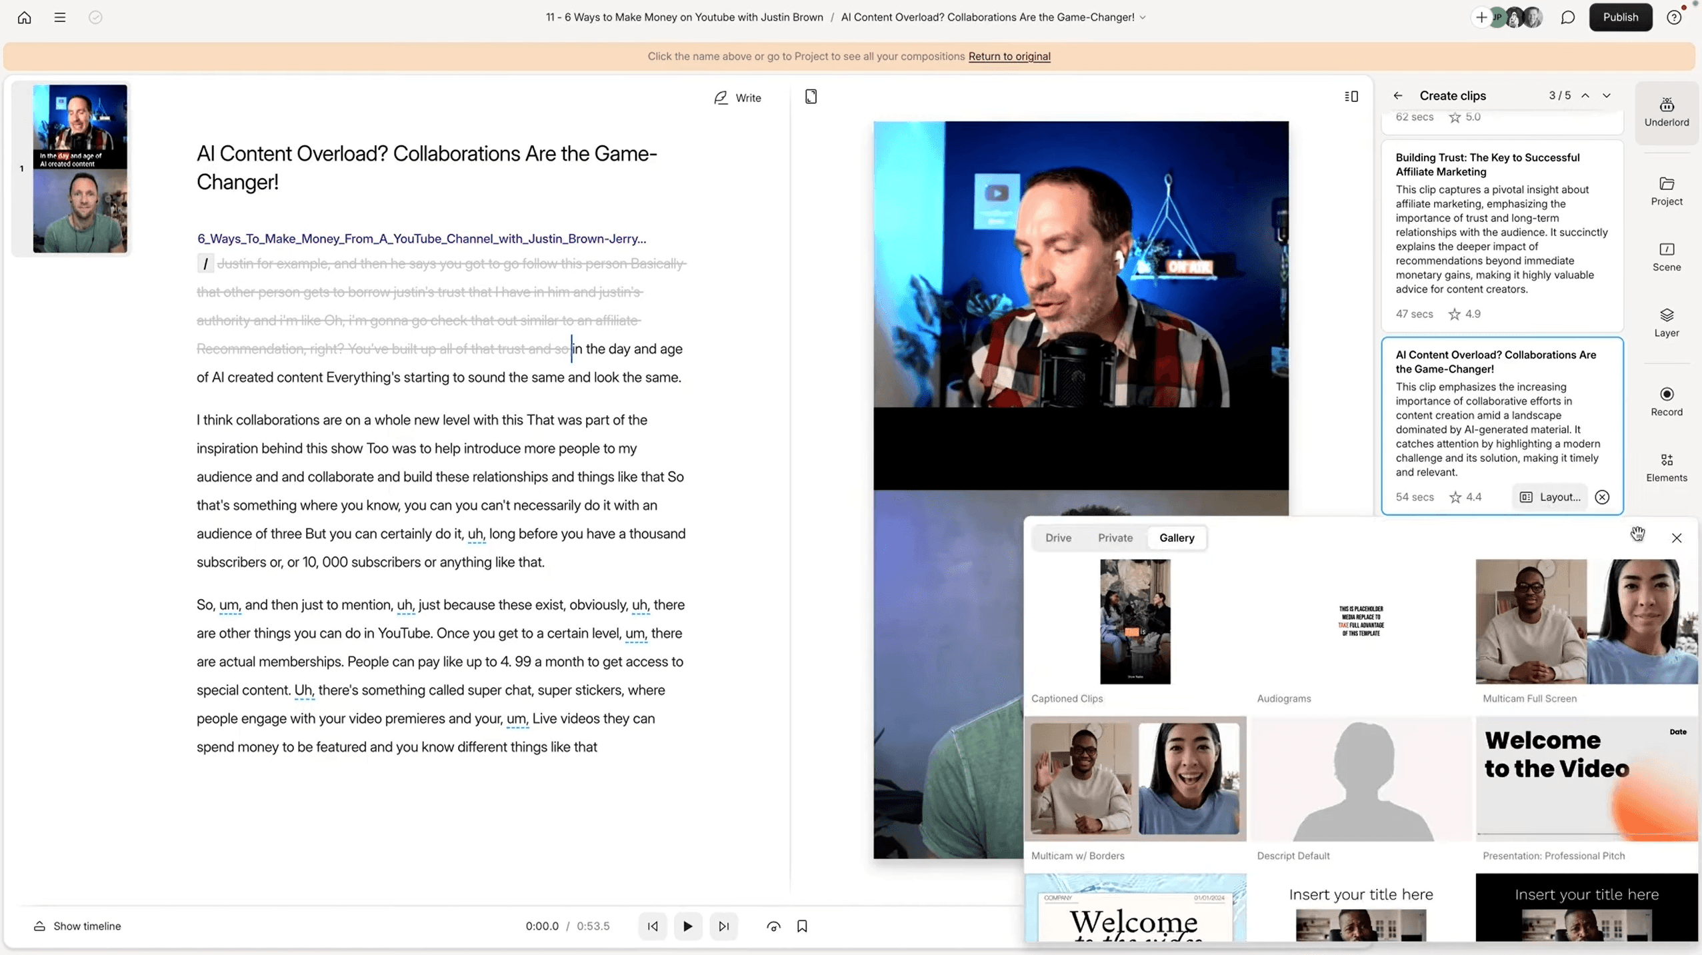Choose the Multicam w/ Borders template
This screenshot has width=1702, height=955.
1135,778
